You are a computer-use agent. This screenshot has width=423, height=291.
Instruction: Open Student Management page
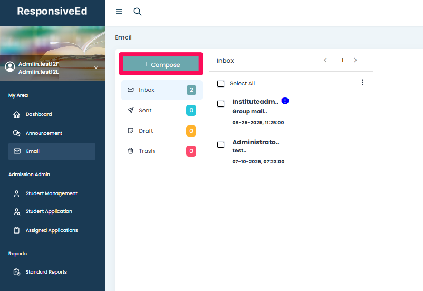(x=51, y=193)
